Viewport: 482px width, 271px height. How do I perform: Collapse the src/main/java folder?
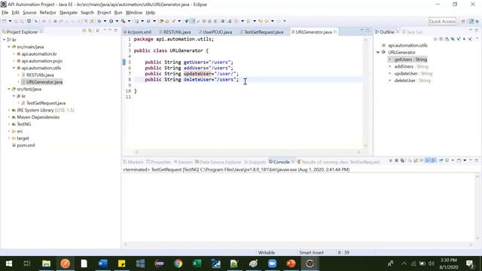click(x=9, y=47)
